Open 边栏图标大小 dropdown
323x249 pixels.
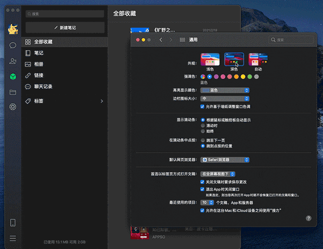[x=225, y=99]
